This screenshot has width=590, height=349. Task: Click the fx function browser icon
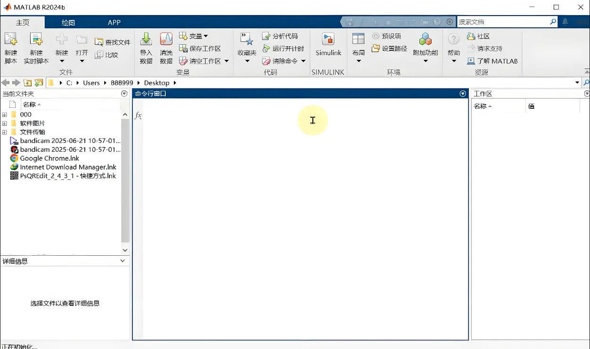point(138,115)
